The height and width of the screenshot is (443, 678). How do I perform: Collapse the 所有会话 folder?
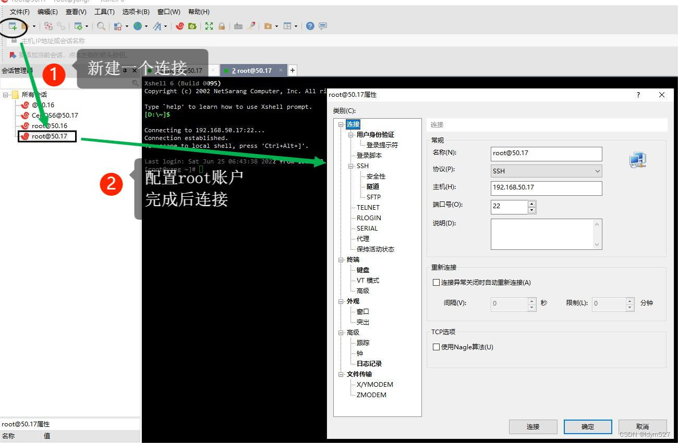coord(6,95)
